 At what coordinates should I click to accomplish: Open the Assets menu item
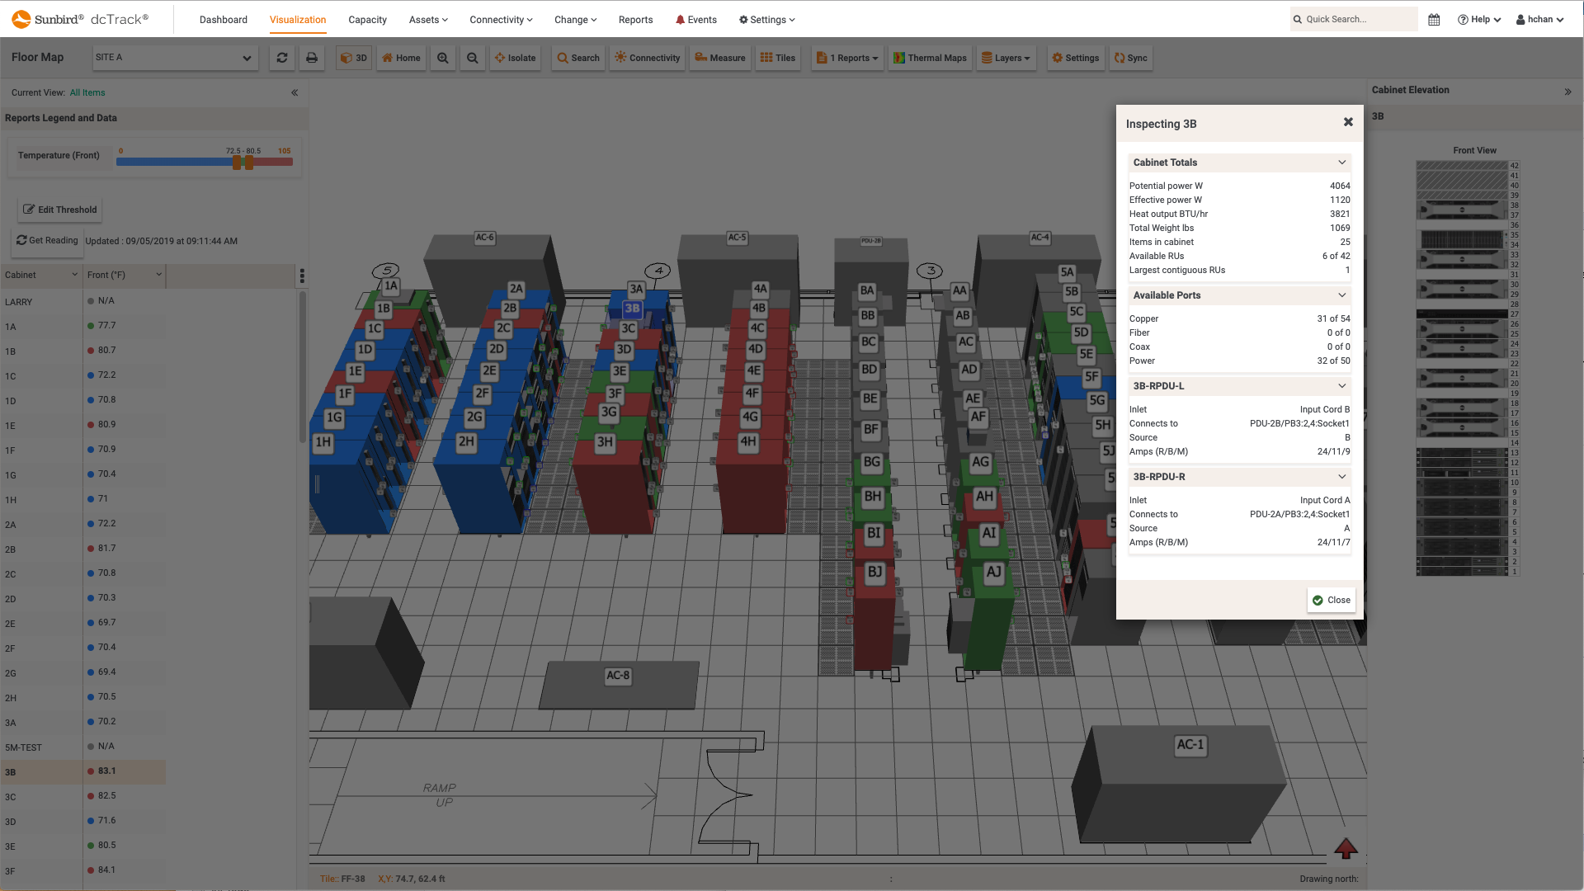pyautogui.click(x=427, y=18)
